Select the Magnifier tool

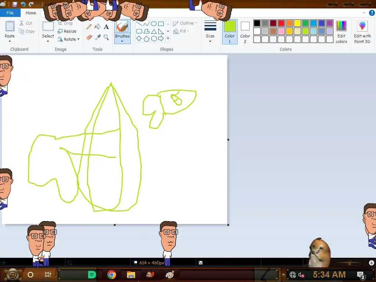pyautogui.click(x=106, y=37)
